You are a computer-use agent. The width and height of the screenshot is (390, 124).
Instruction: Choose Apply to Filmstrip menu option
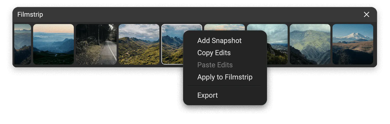(x=225, y=77)
